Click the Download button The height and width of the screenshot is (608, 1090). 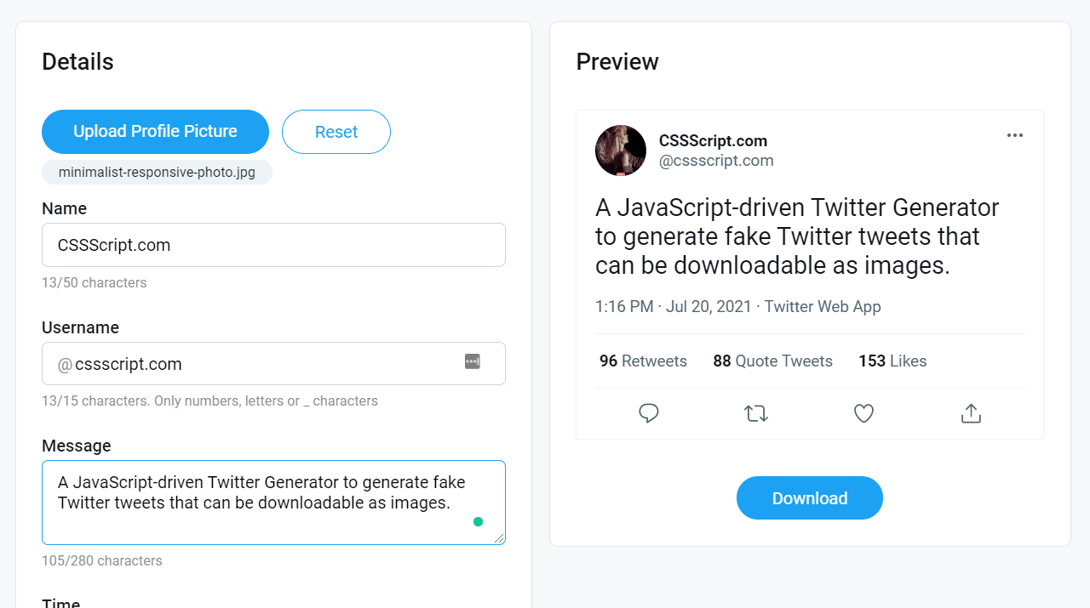tap(809, 498)
